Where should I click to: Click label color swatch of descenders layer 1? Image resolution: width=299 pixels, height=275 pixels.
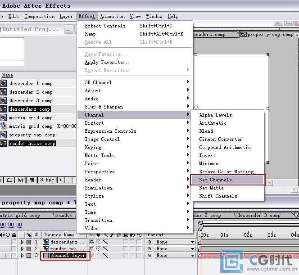click(29, 242)
